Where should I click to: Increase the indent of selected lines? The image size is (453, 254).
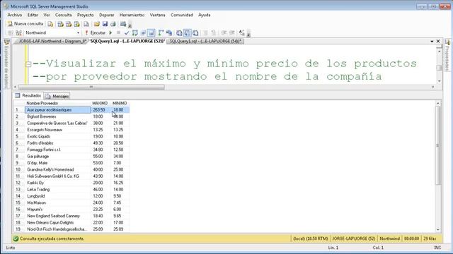(231, 33)
